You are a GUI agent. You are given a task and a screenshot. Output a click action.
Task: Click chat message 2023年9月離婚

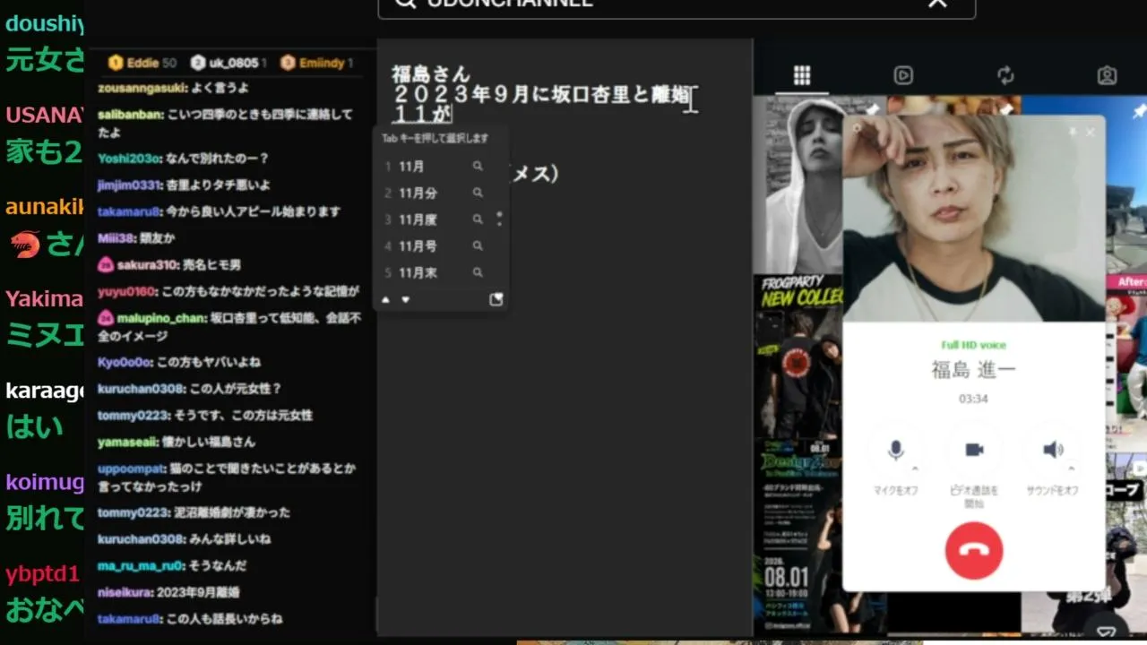tap(198, 592)
